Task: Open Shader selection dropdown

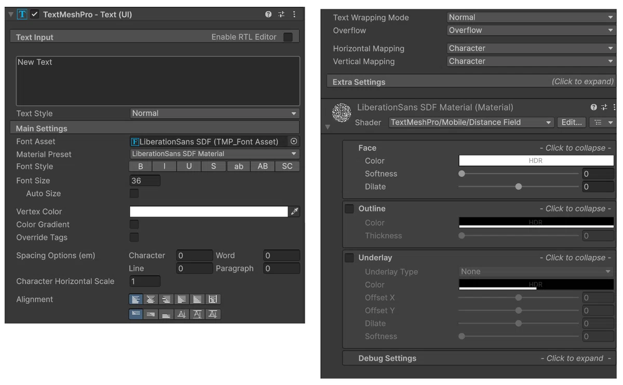Action: coord(471,122)
